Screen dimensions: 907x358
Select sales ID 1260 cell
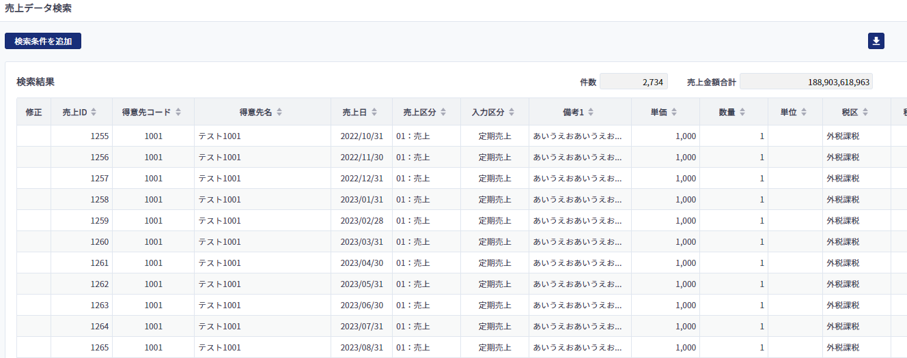82,242
